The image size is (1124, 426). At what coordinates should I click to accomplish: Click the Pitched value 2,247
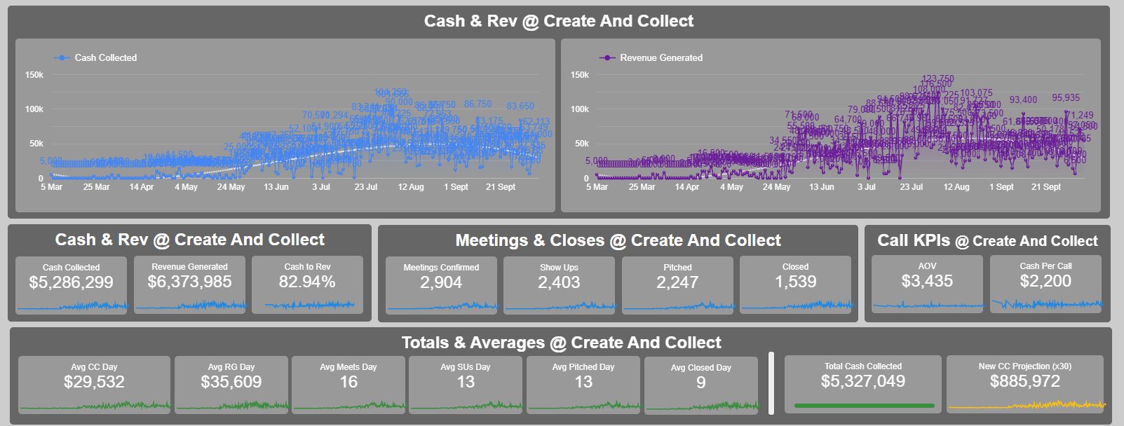pyautogui.click(x=677, y=282)
